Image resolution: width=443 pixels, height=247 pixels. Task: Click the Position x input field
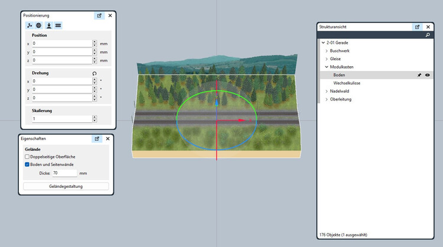[62, 44]
